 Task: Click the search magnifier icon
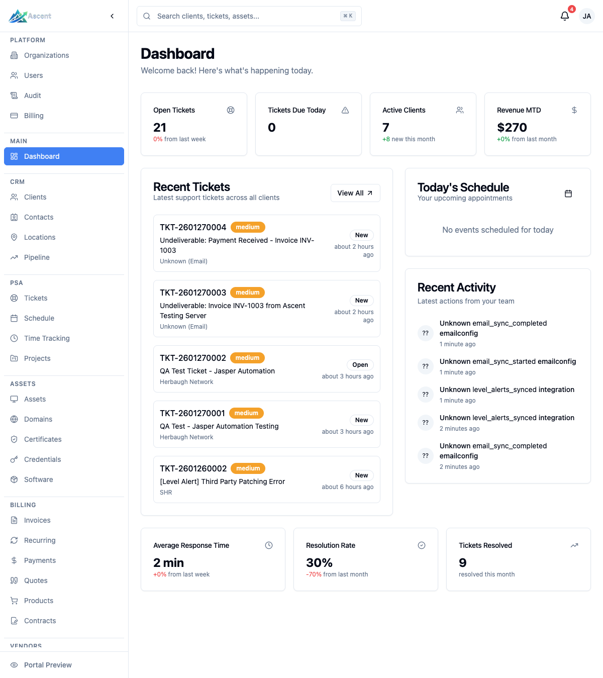(146, 16)
